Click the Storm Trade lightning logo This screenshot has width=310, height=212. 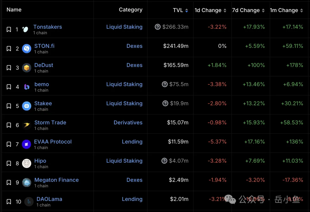pos(26,125)
